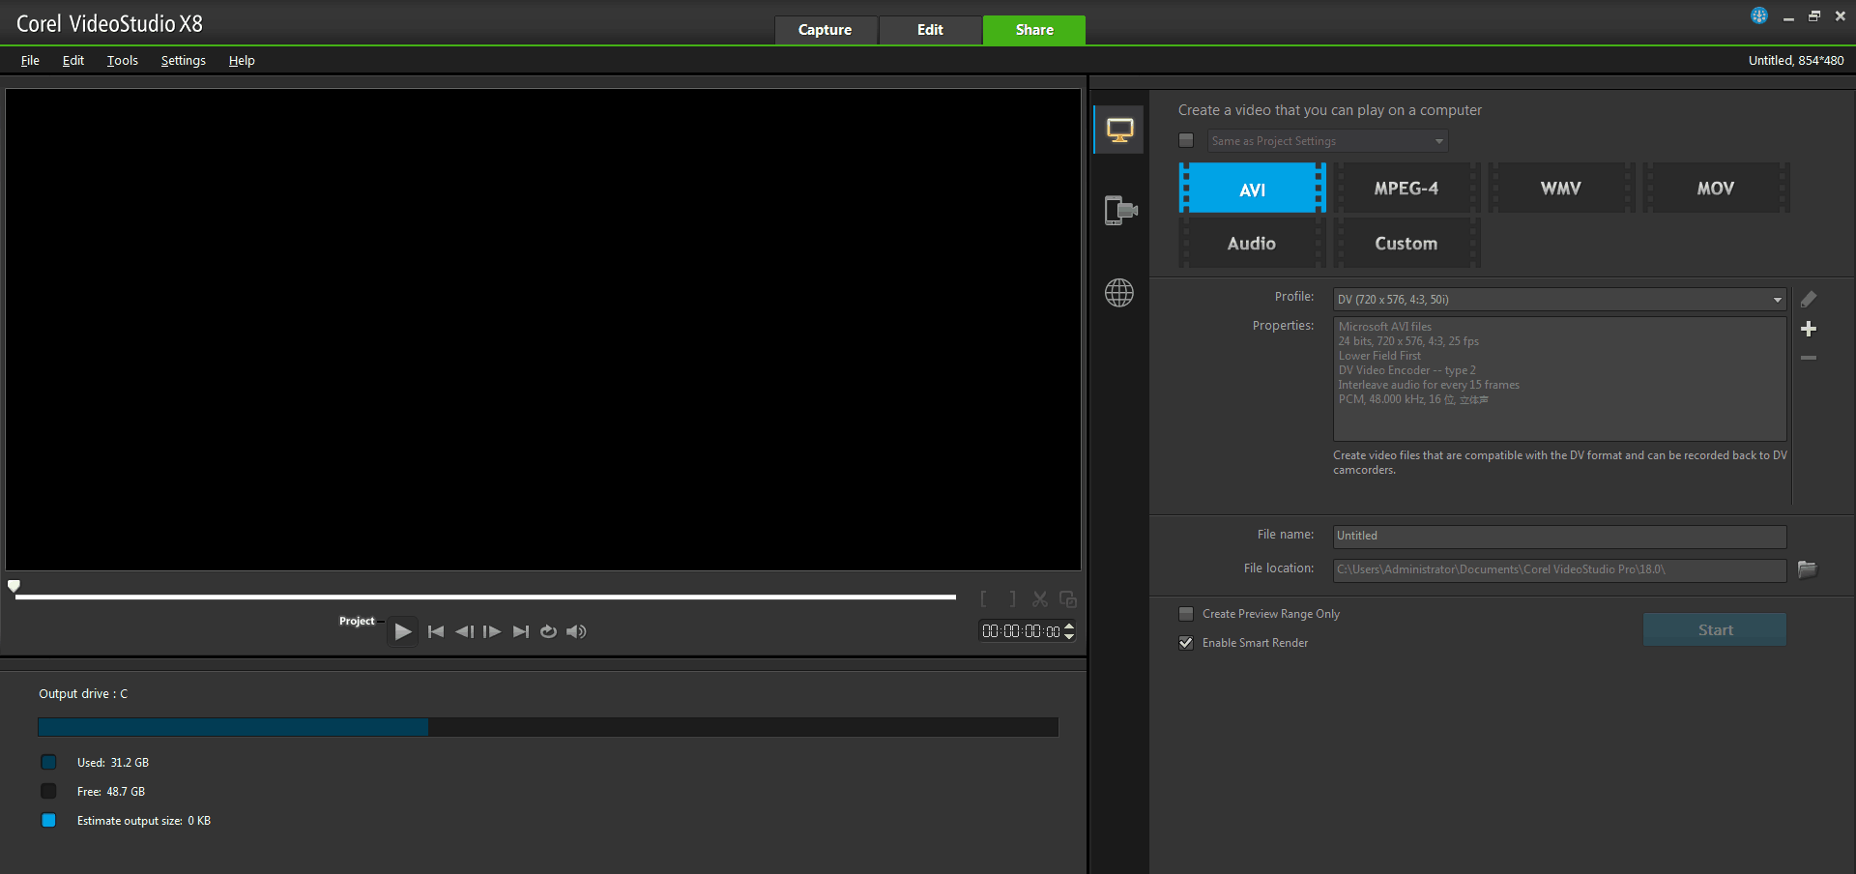The height and width of the screenshot is (874, 1856).
Task: Decrease timecode with down arrow
Action: 1069,636
